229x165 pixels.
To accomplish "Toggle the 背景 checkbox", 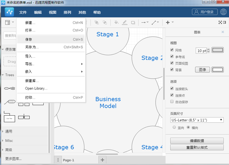I will click(172, 70).
